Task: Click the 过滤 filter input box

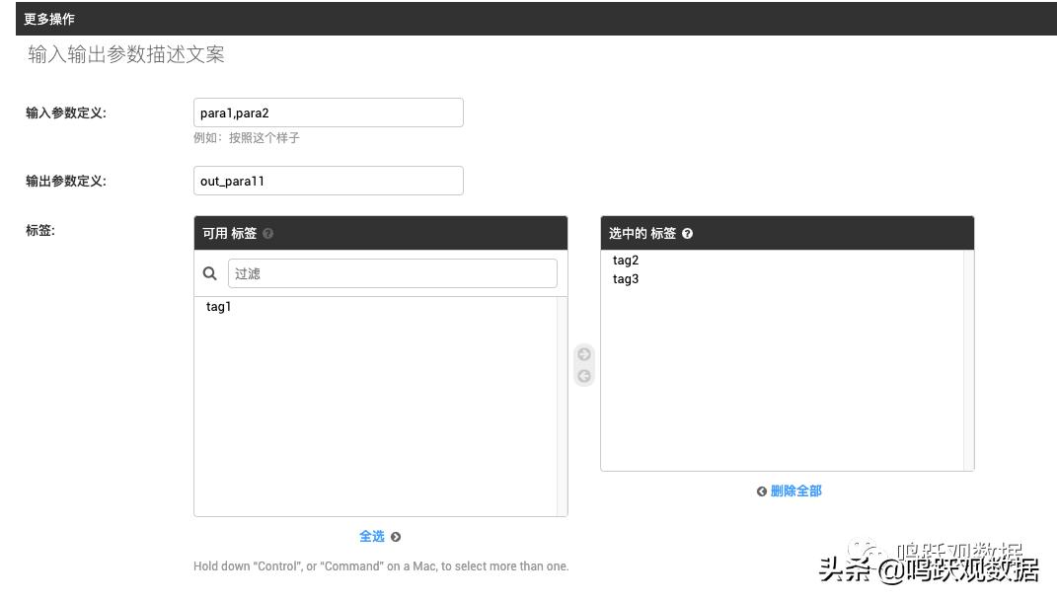Action: [392, 273]
